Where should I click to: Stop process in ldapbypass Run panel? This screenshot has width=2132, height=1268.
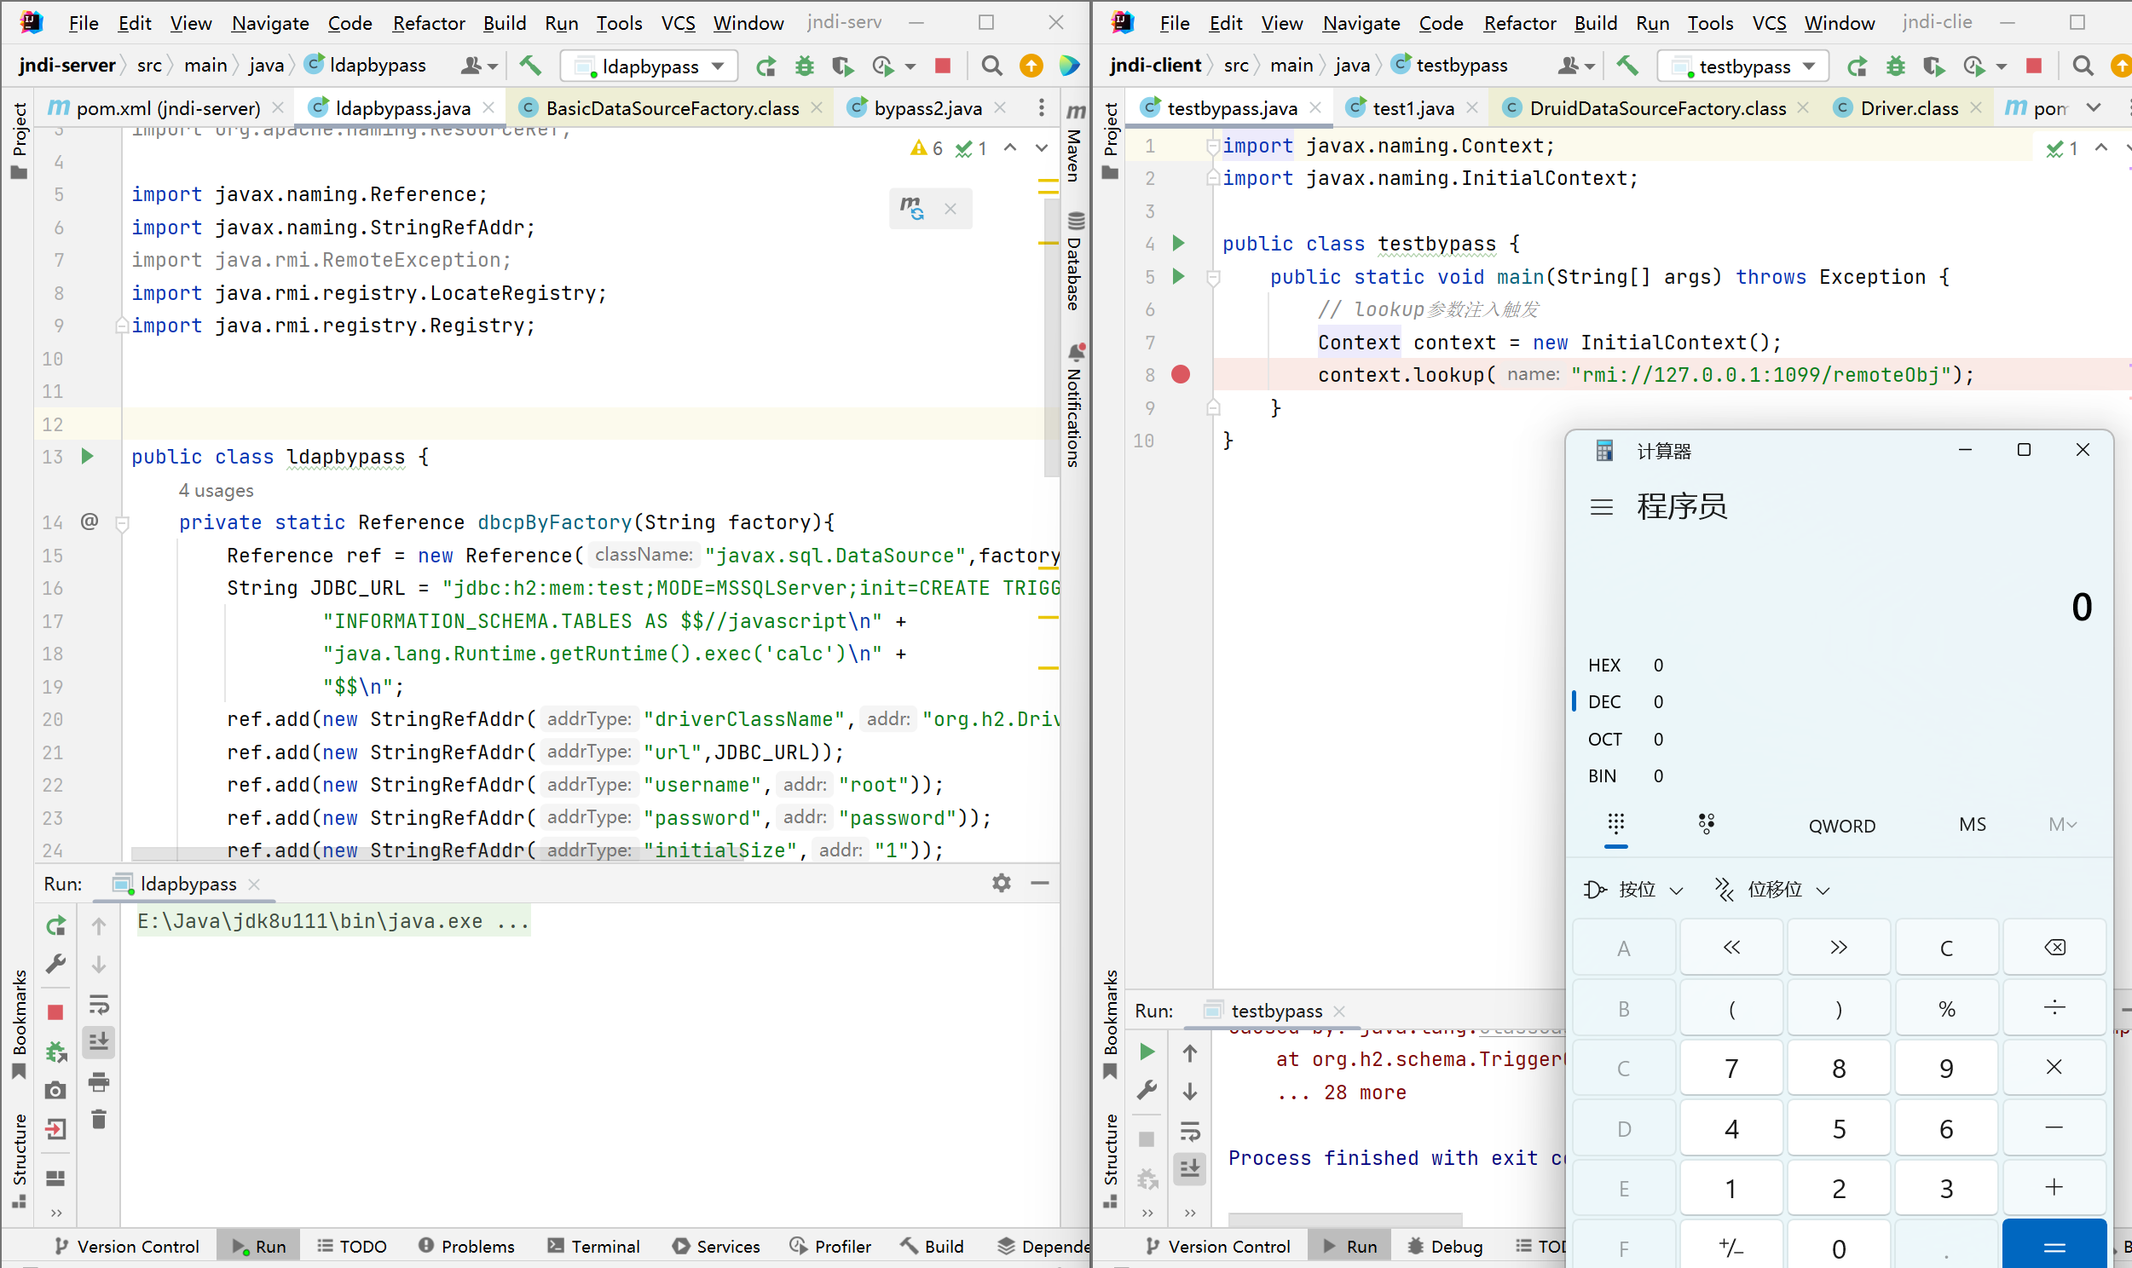tap(55, 1012)
